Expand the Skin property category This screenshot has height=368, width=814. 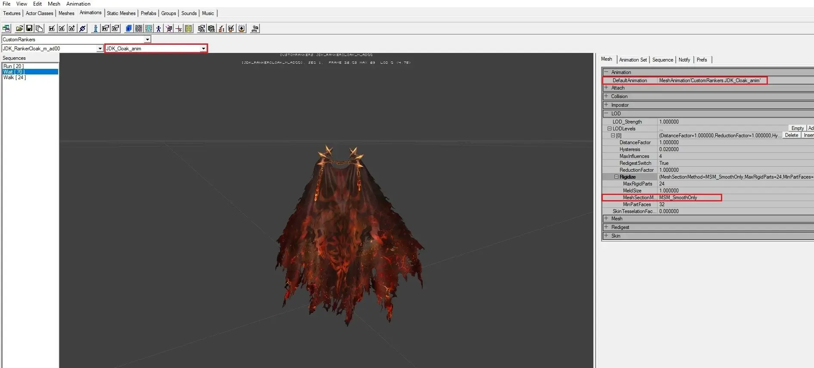click(606, 235)
